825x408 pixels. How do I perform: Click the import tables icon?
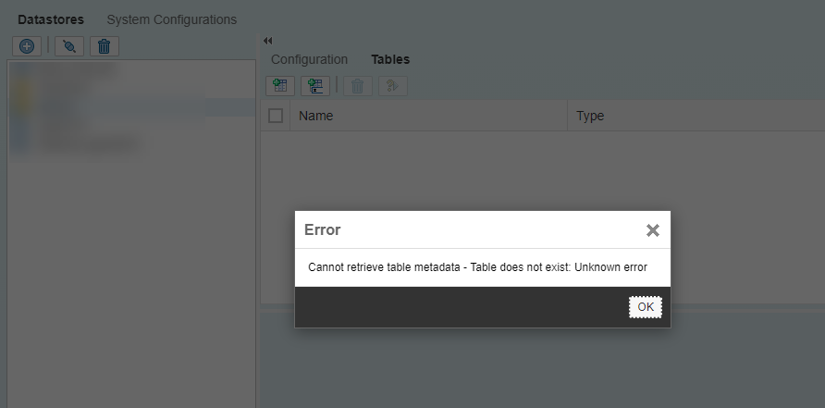coord(280,86)
